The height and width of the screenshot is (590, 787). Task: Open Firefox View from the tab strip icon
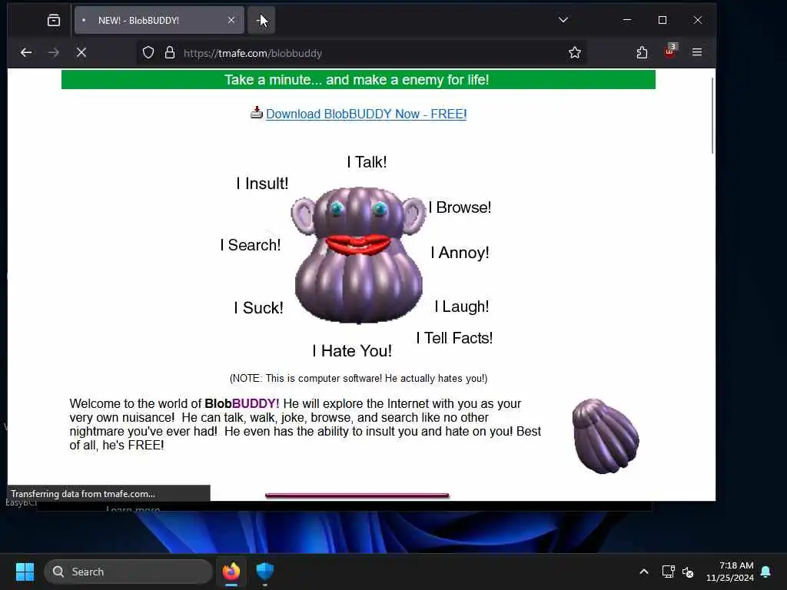[54, 20]
